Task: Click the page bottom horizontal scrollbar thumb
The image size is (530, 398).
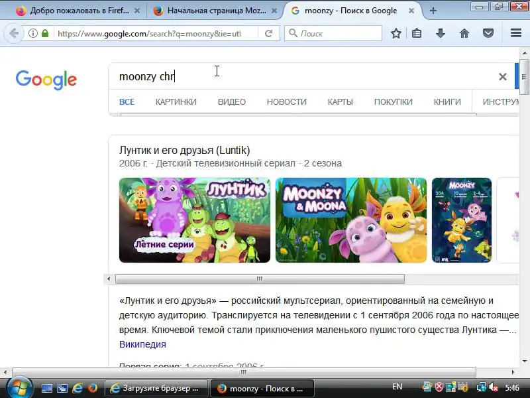Action: tap(244, 372)
